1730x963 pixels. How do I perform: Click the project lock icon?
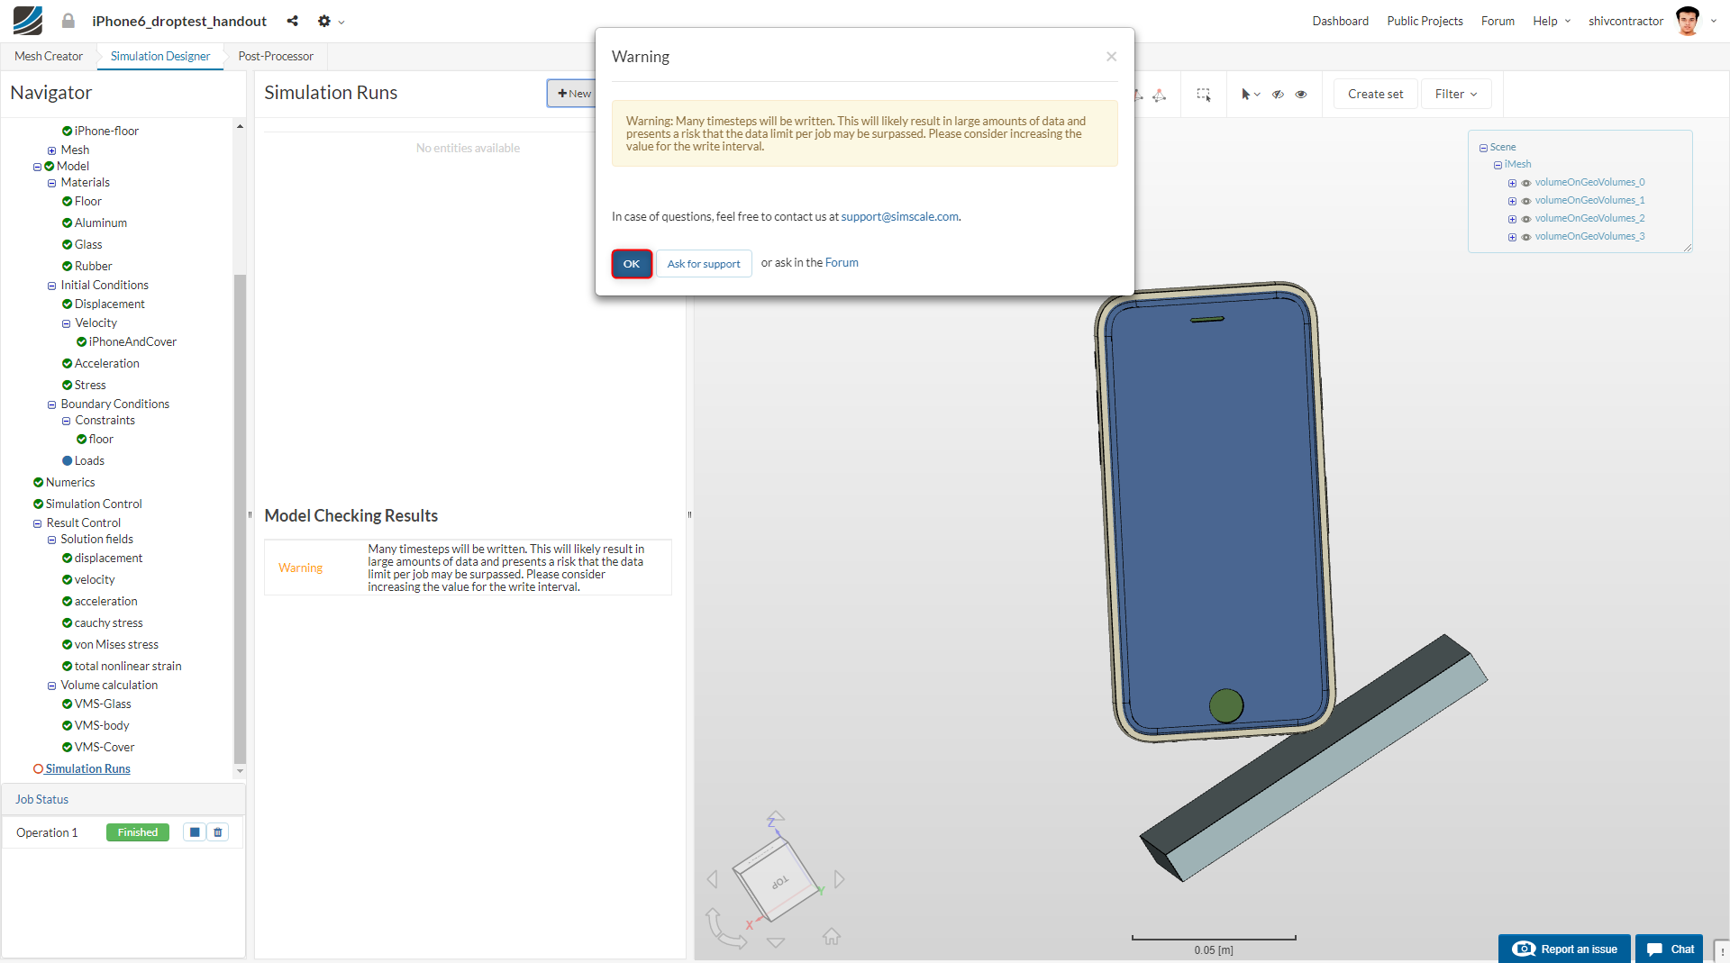(x=68, y=21)
